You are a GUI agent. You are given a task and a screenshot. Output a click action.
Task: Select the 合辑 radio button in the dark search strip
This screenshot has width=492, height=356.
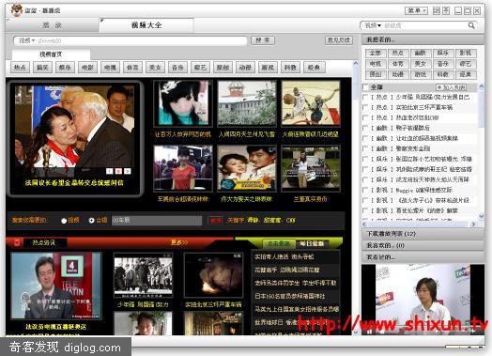[x=92, y=221]
